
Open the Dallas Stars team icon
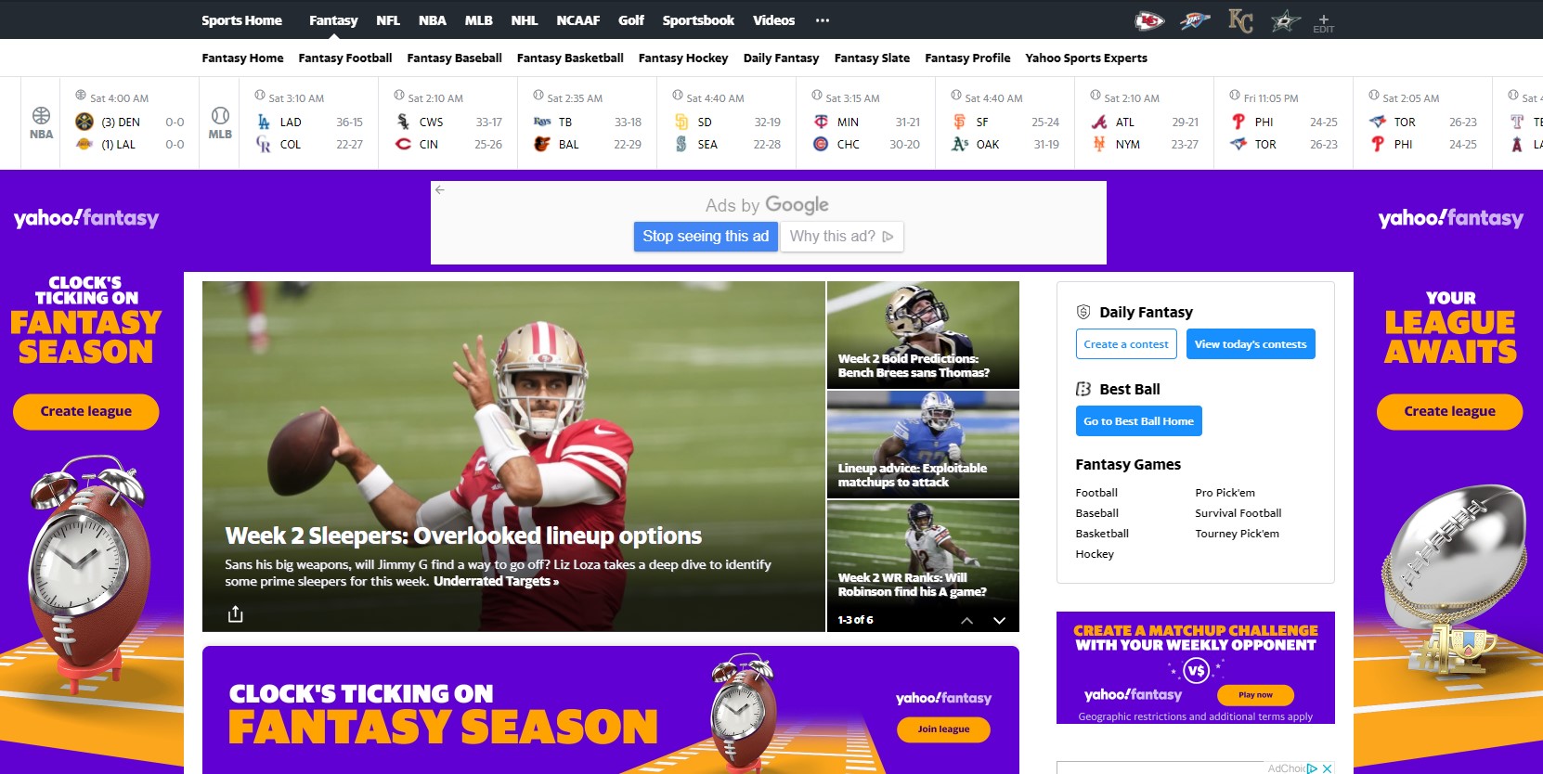click(1286, 20)
